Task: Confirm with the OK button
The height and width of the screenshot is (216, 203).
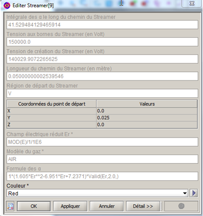Action: point(34,206)
